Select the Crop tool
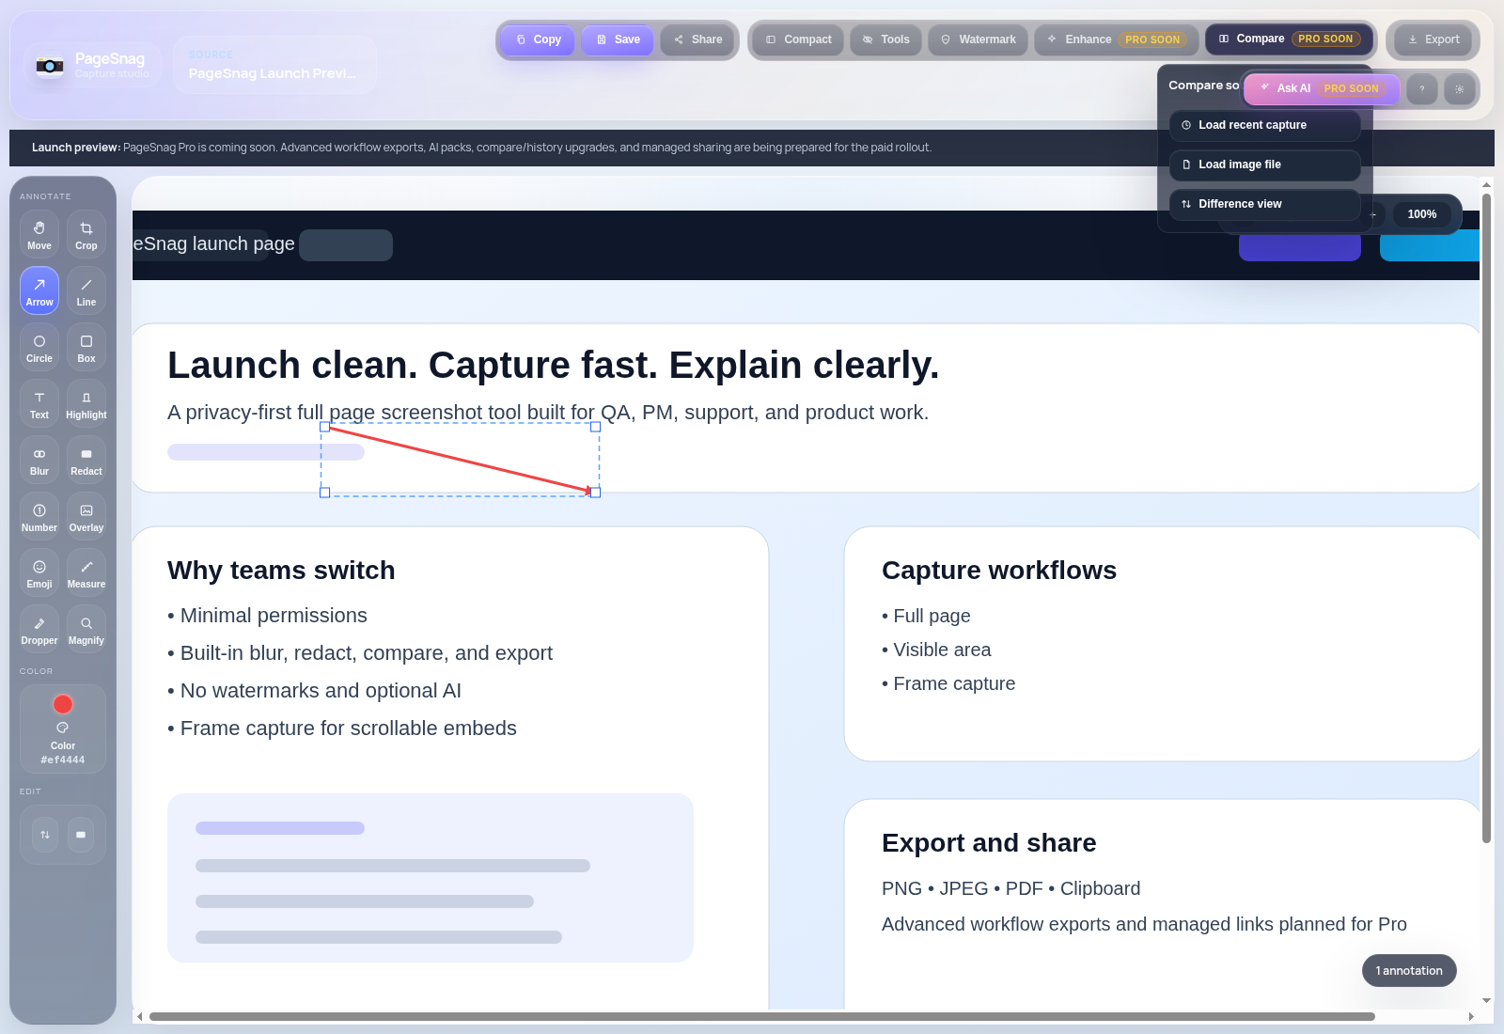This screenshot has height=1034, width=1504. tap(86, 234)
